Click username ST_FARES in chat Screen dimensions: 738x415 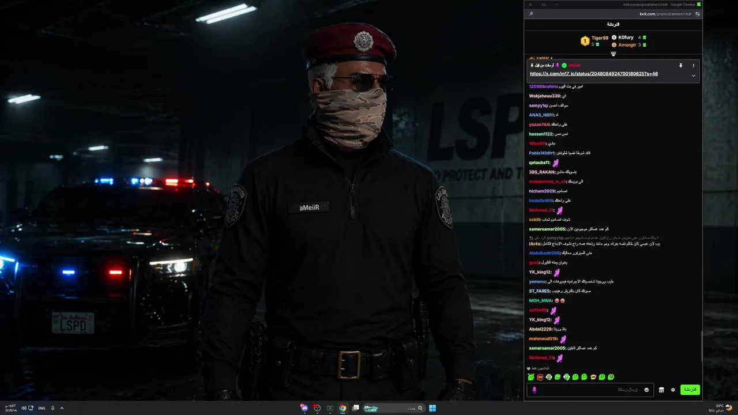540,291
